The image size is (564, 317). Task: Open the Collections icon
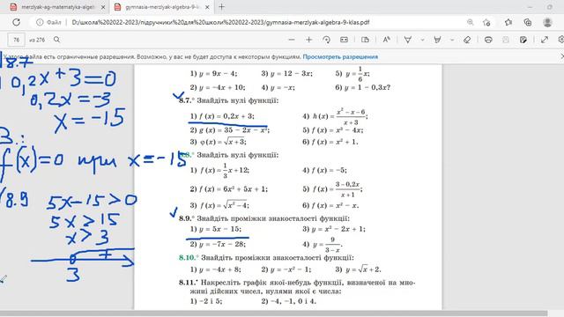528,22
